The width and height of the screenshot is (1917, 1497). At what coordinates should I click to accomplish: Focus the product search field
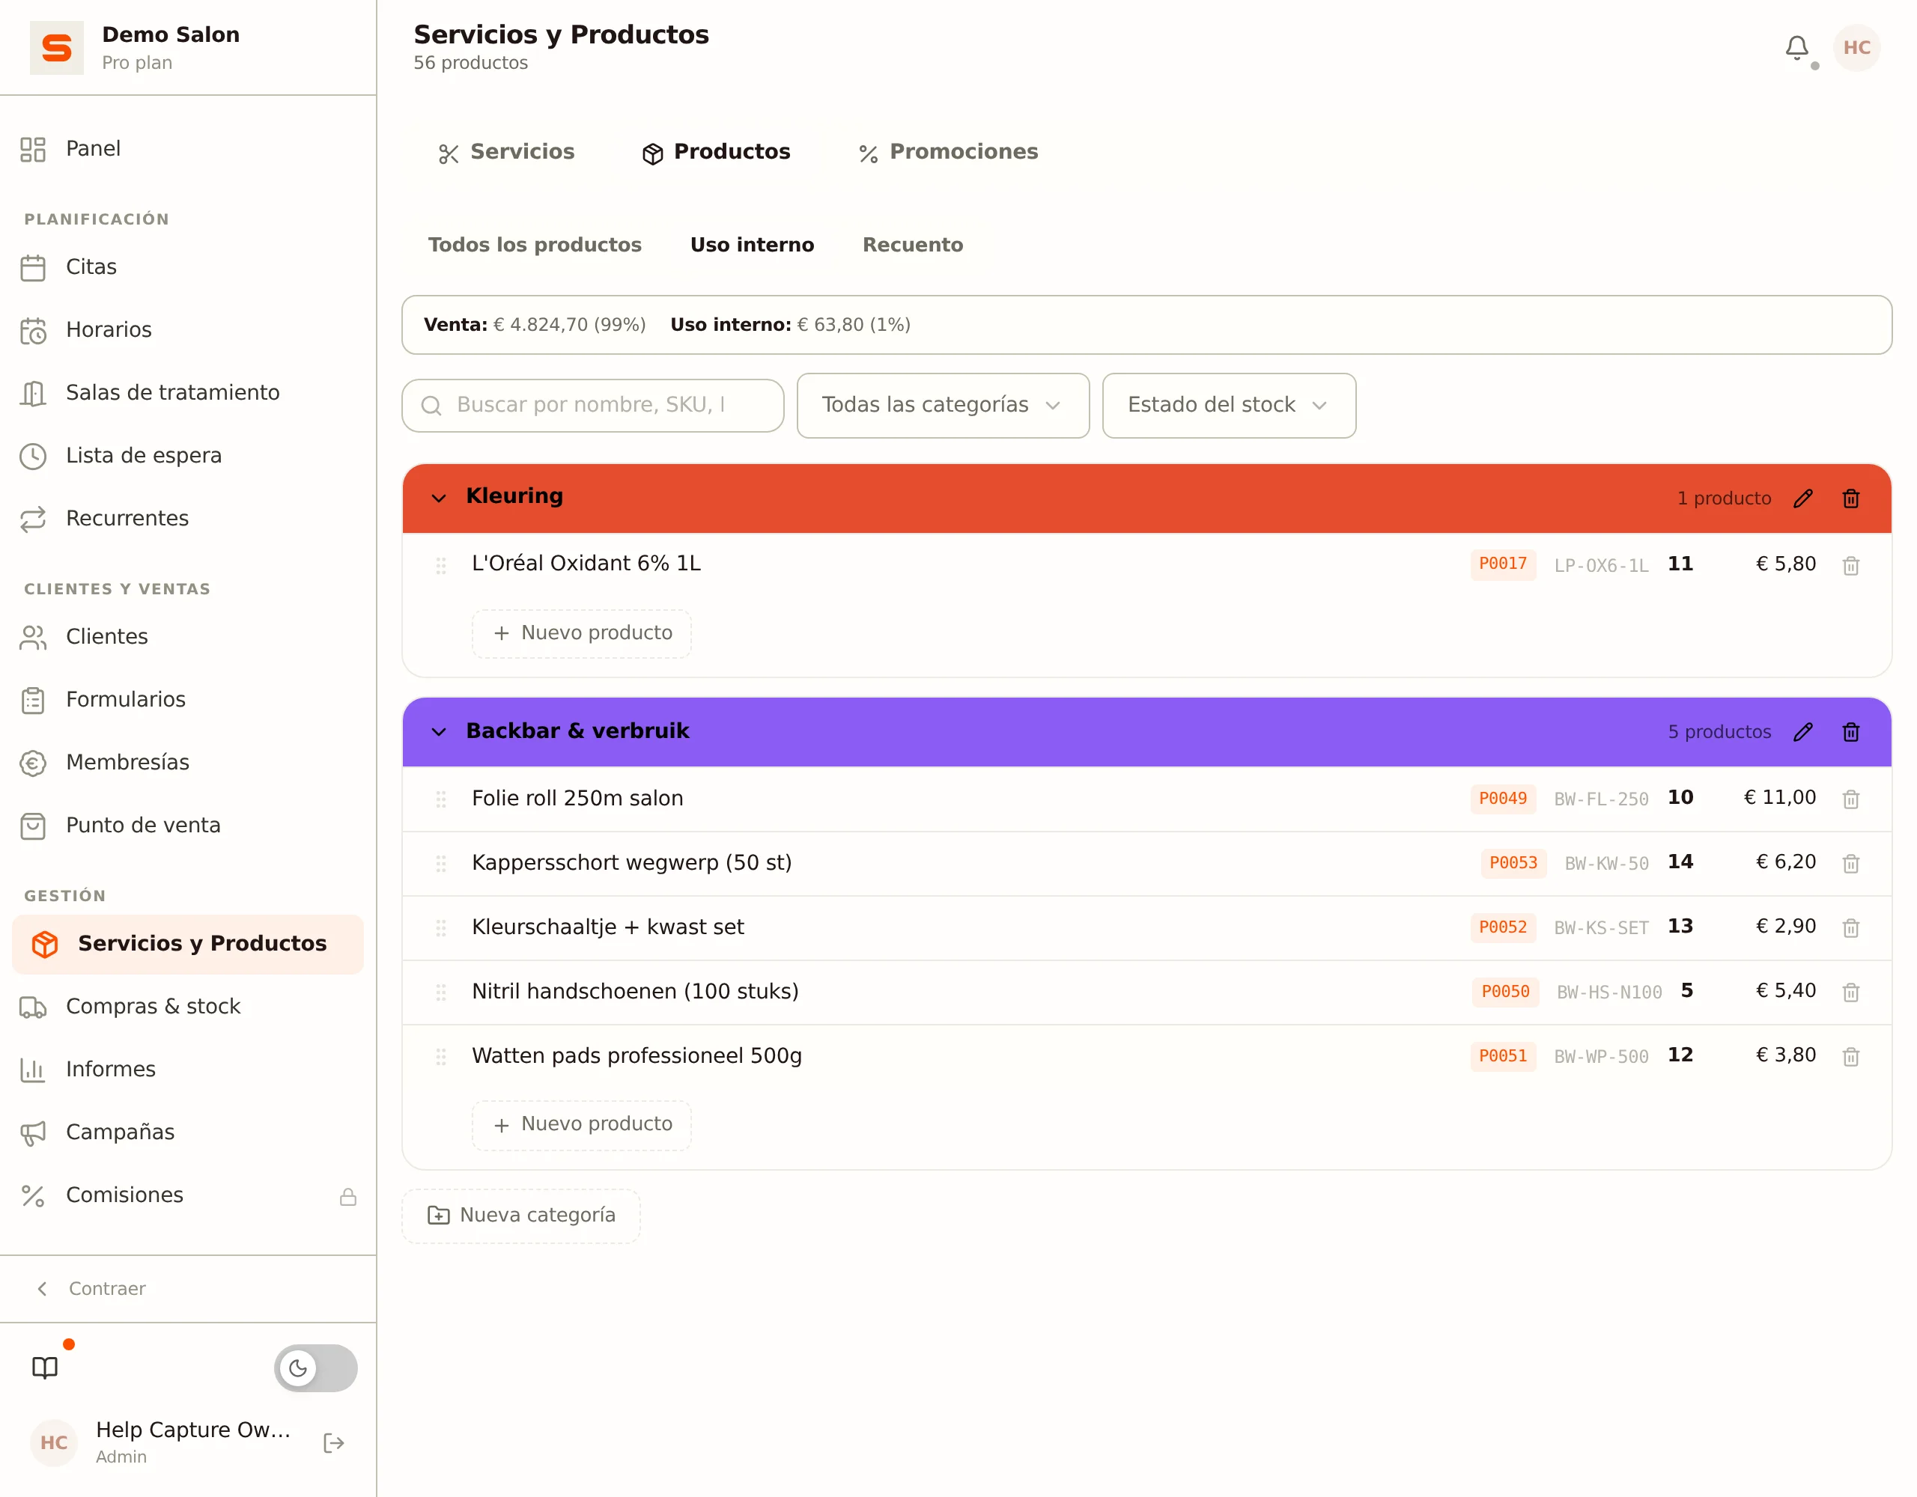(x=592, y=406)
